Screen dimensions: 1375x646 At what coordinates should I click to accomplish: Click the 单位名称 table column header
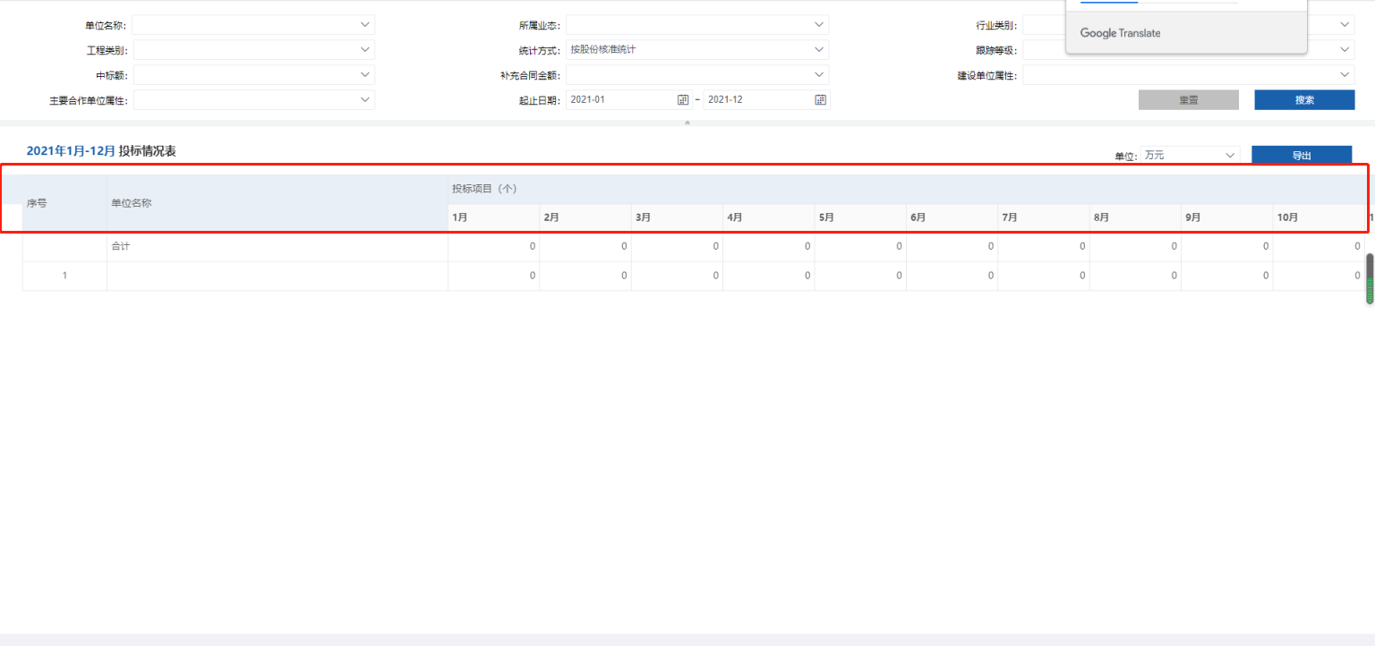pyautogui.click(x=278, y=203)
